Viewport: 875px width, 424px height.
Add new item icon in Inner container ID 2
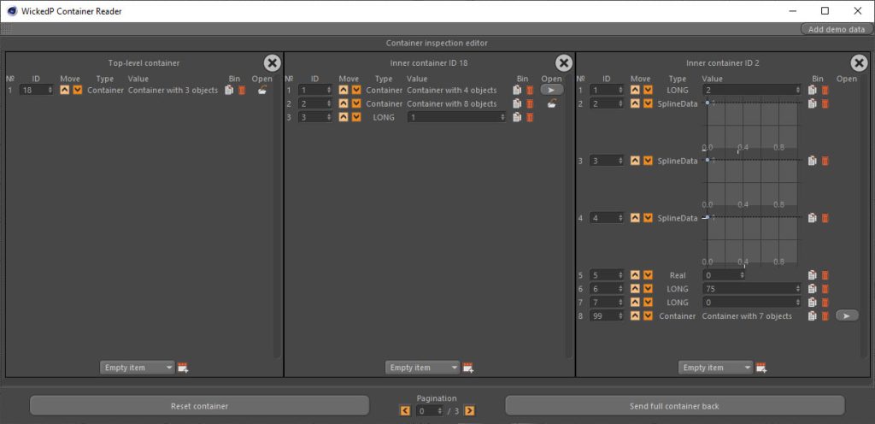[760, 368]
